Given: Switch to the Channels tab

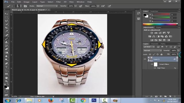Looking at the screenshot, I should click(154, 44).
